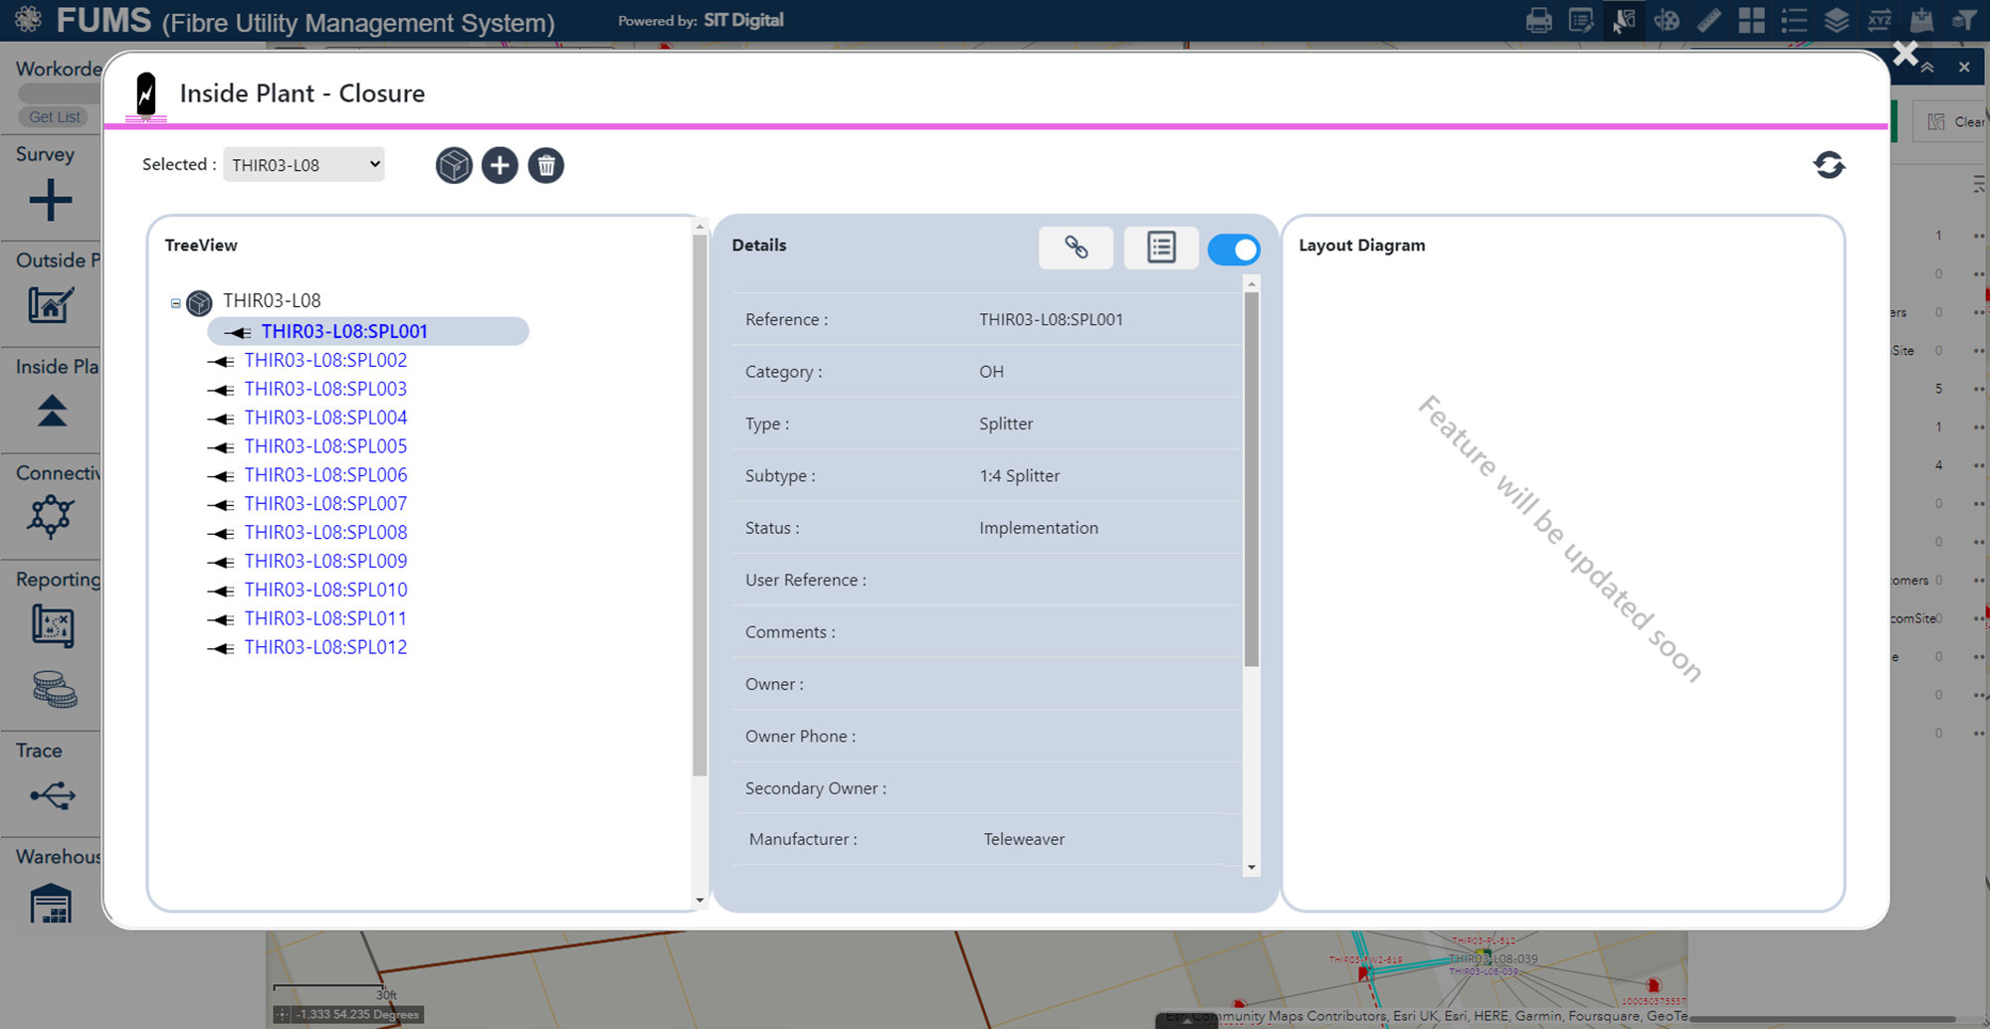Select THIR03-L08:SPL012 in the tree
The image size is (1990, 1029).
coord(325,647)
